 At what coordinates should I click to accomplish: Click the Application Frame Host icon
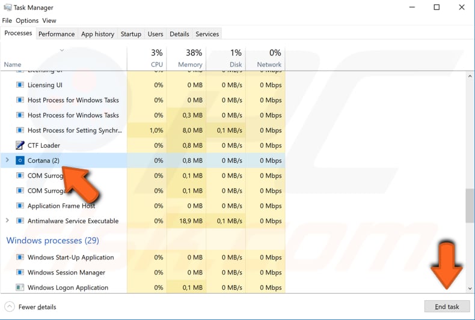coord(20,206)
